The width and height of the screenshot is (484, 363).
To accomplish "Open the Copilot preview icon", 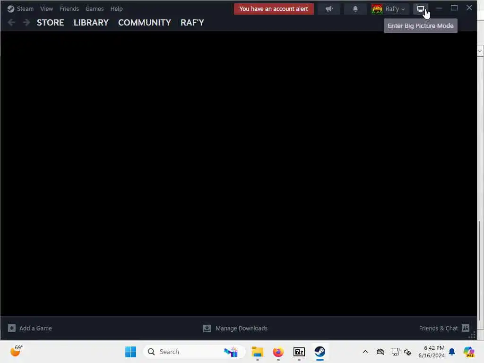I will 469,352.
